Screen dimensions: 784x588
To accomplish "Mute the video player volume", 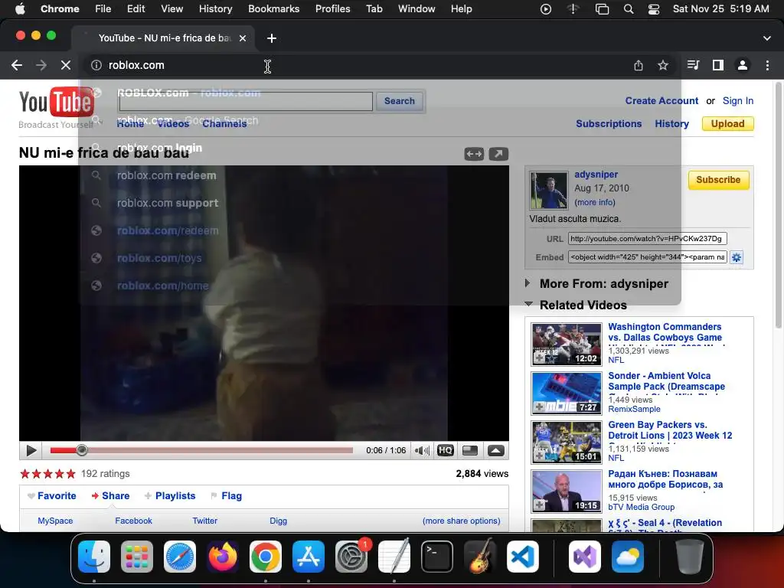I will pyautogui.click(x=422, y=450).
